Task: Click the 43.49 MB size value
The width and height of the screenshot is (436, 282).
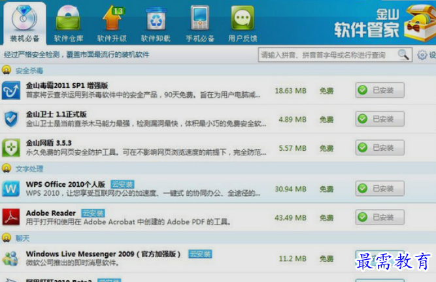Action: tap(291, 218)
